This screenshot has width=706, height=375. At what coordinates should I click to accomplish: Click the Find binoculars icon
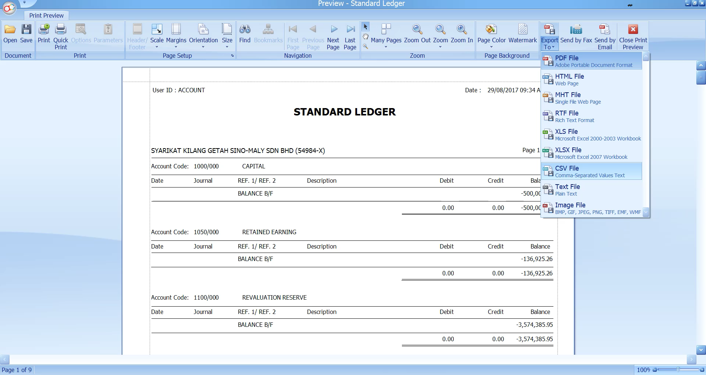245,29
